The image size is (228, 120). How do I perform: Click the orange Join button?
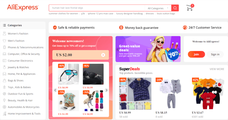[196, 54]
